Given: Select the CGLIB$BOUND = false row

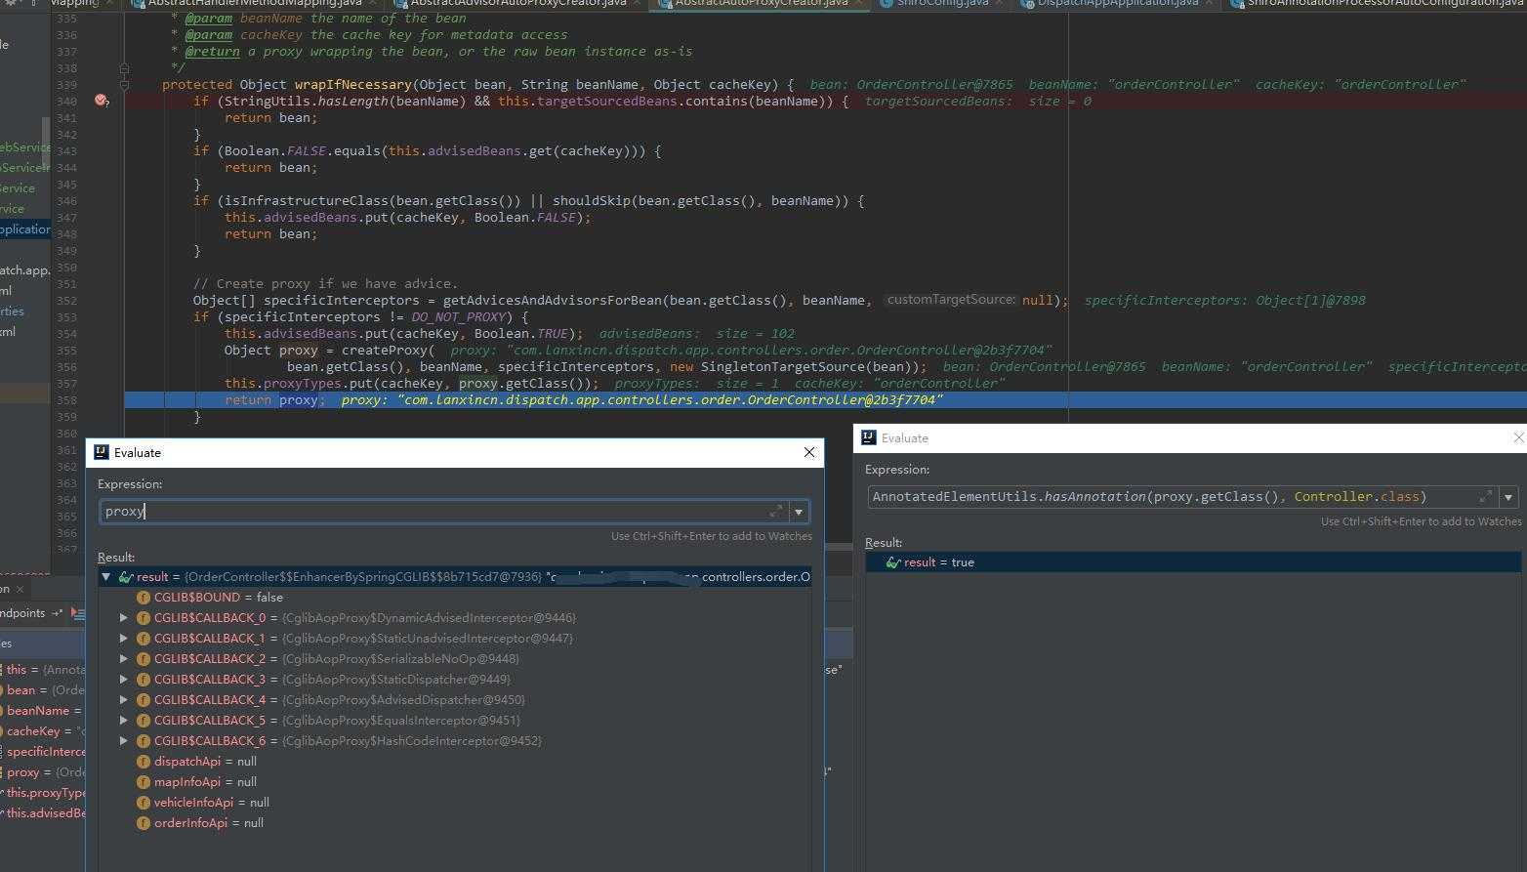Looking at the screenshot, I should tap(455, 598).
